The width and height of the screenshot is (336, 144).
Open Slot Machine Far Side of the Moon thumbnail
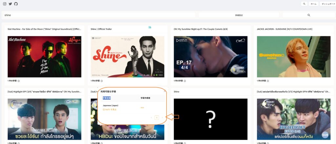(x=44, y=56)
